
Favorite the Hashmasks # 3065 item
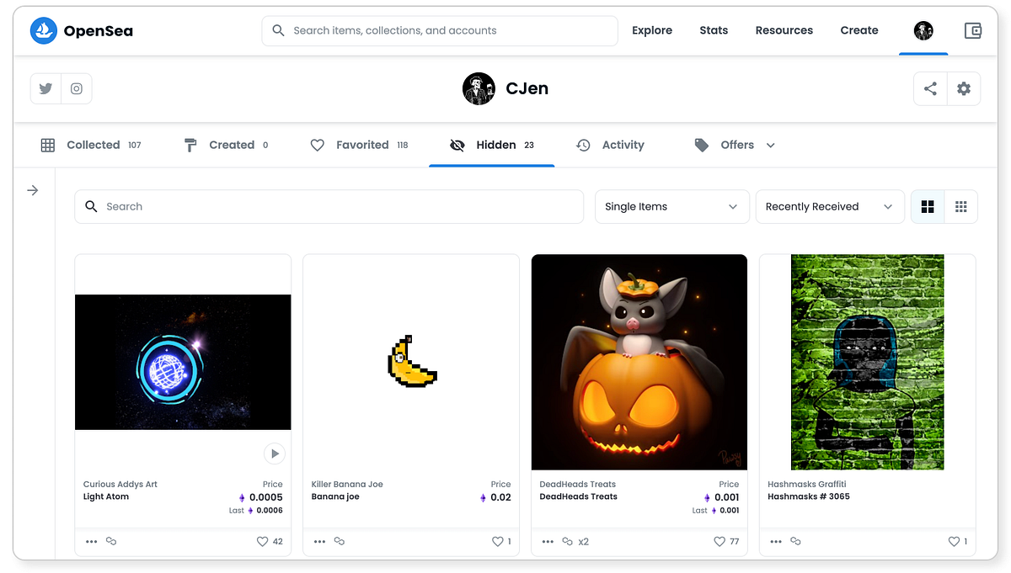[955, 542]
